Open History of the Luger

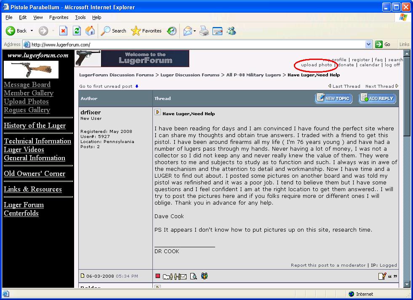click(35, 125)
